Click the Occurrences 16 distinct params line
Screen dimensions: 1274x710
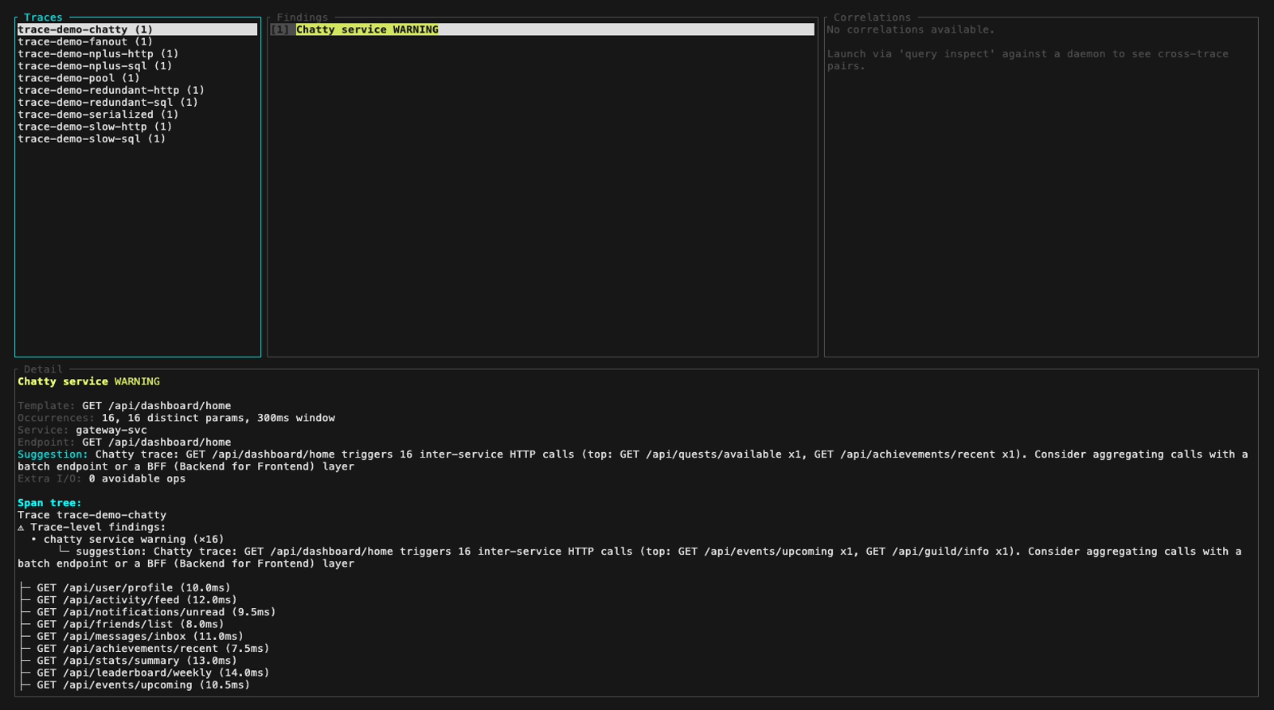(176, 418)
